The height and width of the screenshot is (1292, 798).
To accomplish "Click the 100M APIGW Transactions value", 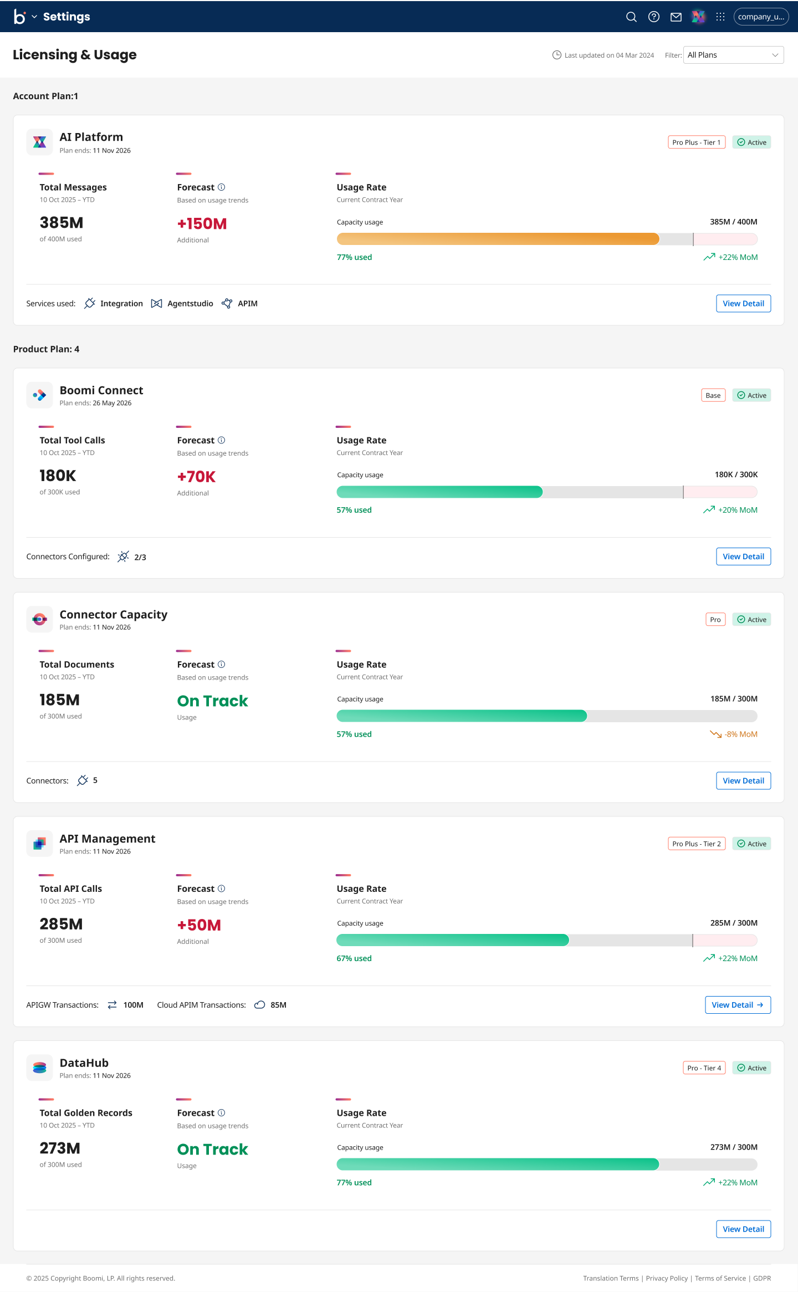I will 133,1005.
